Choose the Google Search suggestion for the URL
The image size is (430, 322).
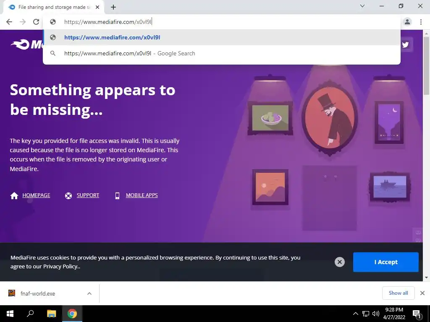[x=222, y=53]
